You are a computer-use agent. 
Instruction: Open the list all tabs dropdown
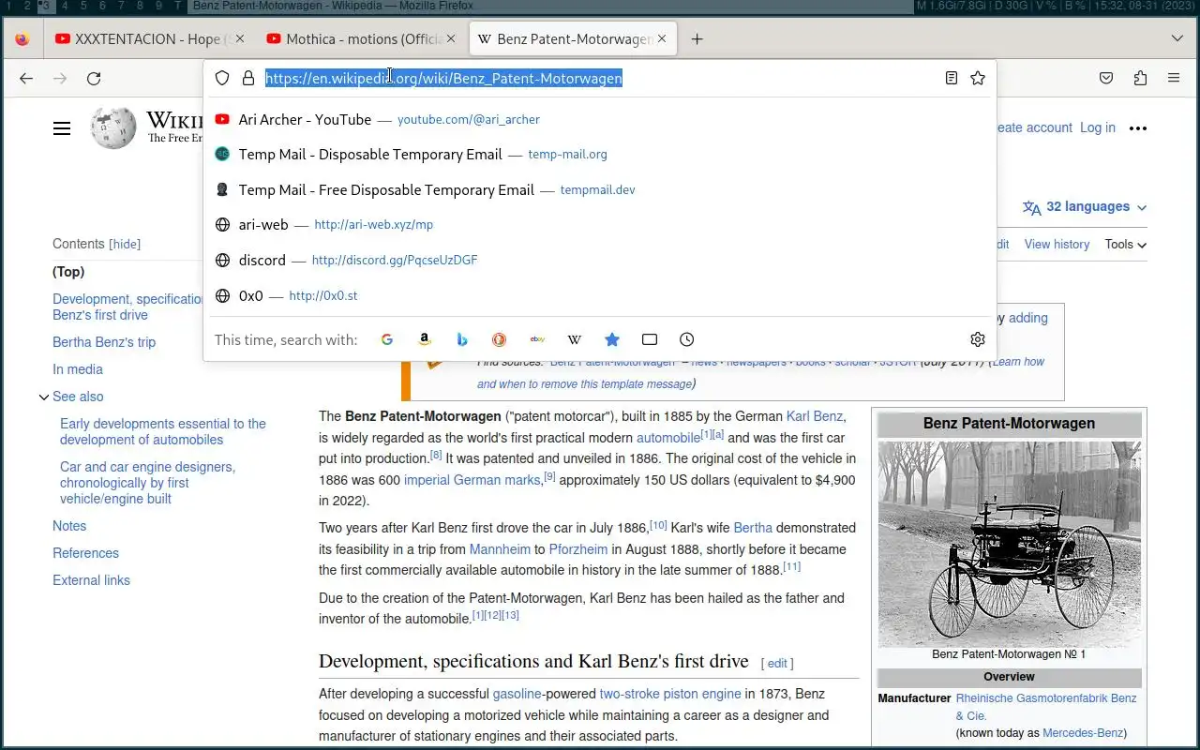[1177, 39]
